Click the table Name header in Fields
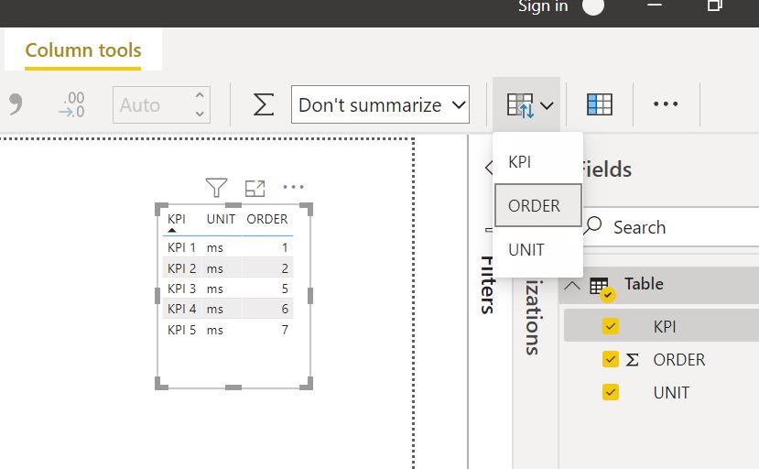759x469 pixels. [644, 284]
